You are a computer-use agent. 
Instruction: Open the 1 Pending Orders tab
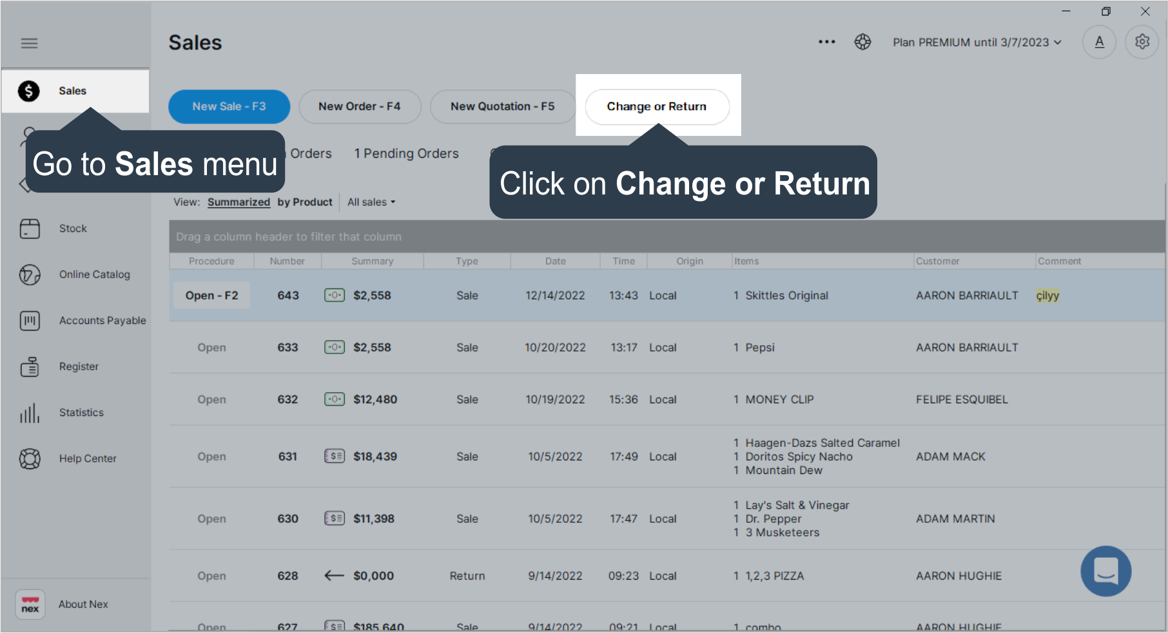pos(406,154)
